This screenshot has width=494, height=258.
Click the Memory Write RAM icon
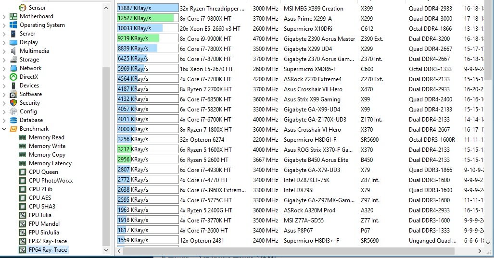[23, 146]
